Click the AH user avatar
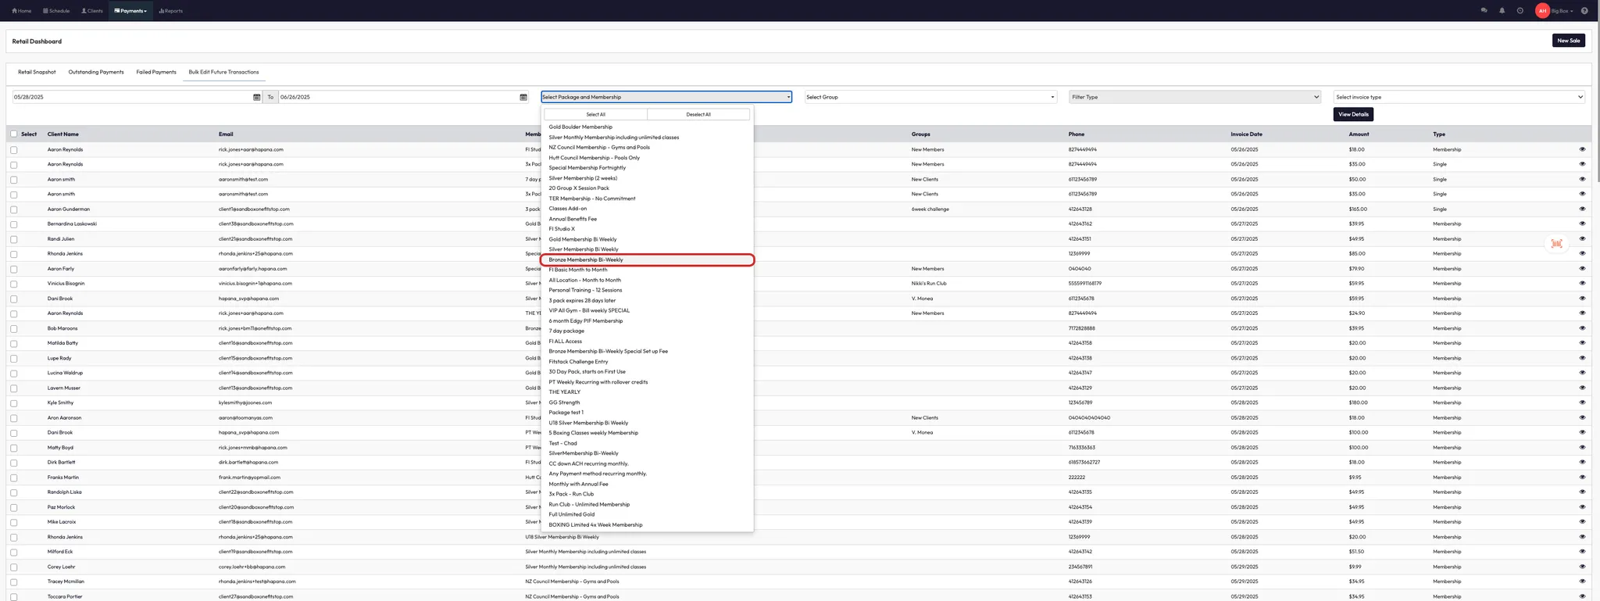 click(x=1542, y=11)
